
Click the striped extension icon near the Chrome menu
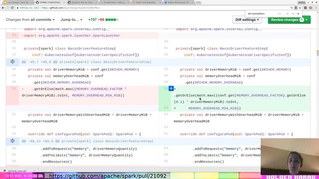(x=311, y=8)
